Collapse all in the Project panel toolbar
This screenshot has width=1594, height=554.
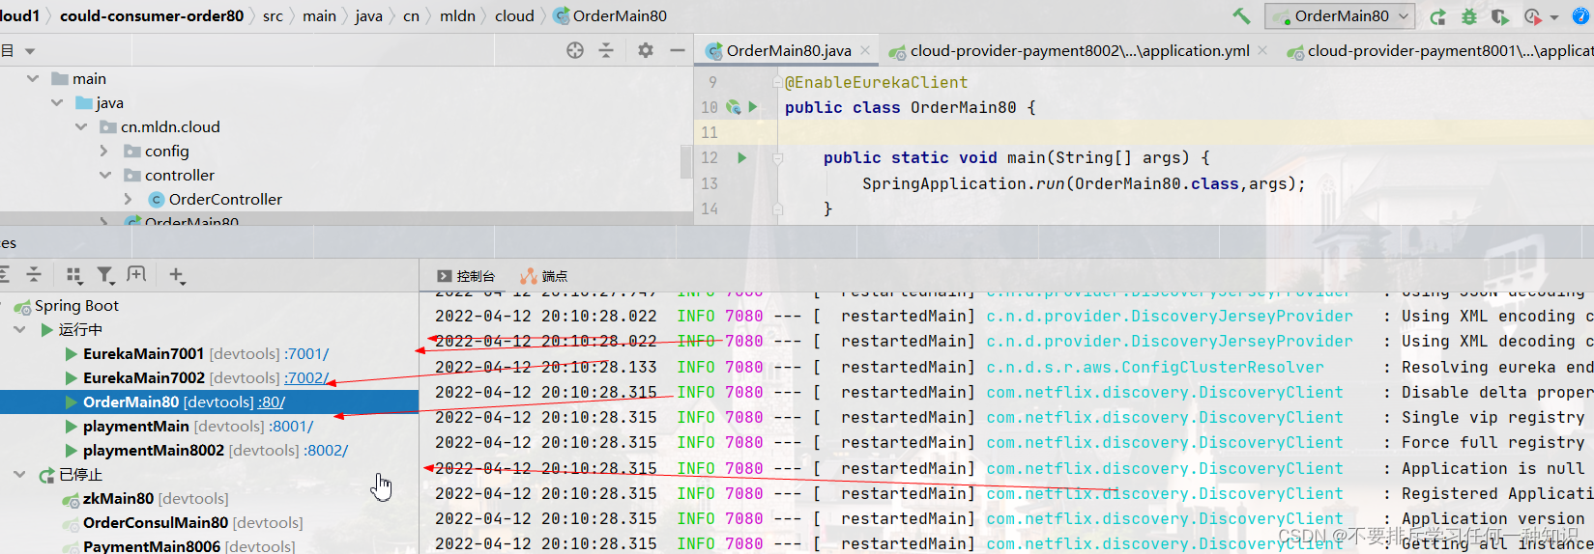click(x=606, y=50)
